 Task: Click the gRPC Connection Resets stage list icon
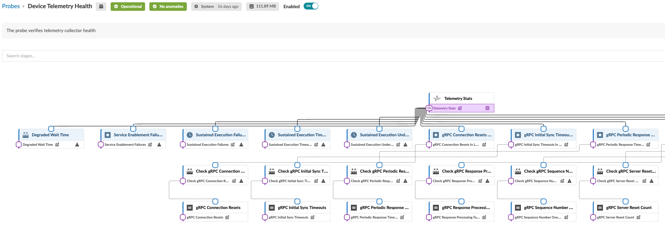[190, 208]
